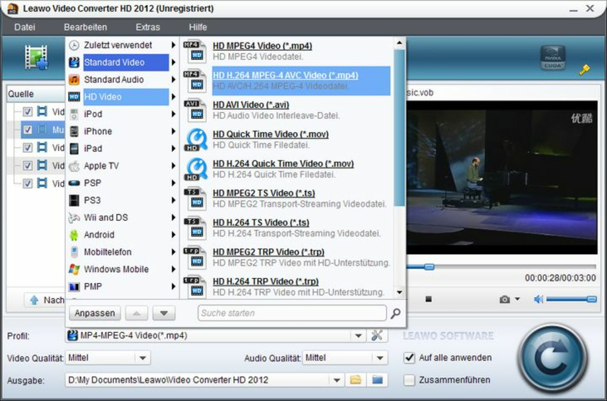607x401 pixels.
Task: Open the Bearbeiten menu
Action: (x=86, y=27)
